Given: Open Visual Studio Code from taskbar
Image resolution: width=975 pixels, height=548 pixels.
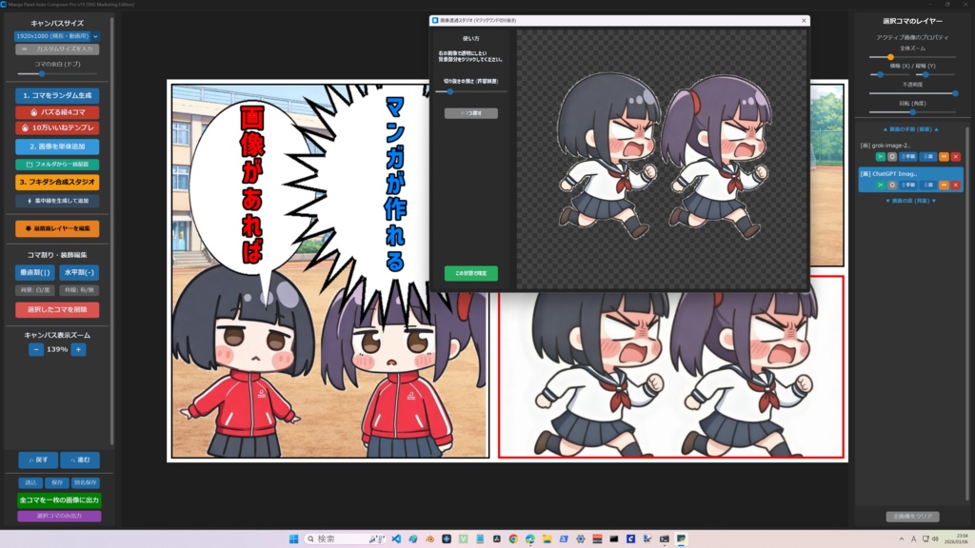Looking at the screenshot, I should (396, 538).
